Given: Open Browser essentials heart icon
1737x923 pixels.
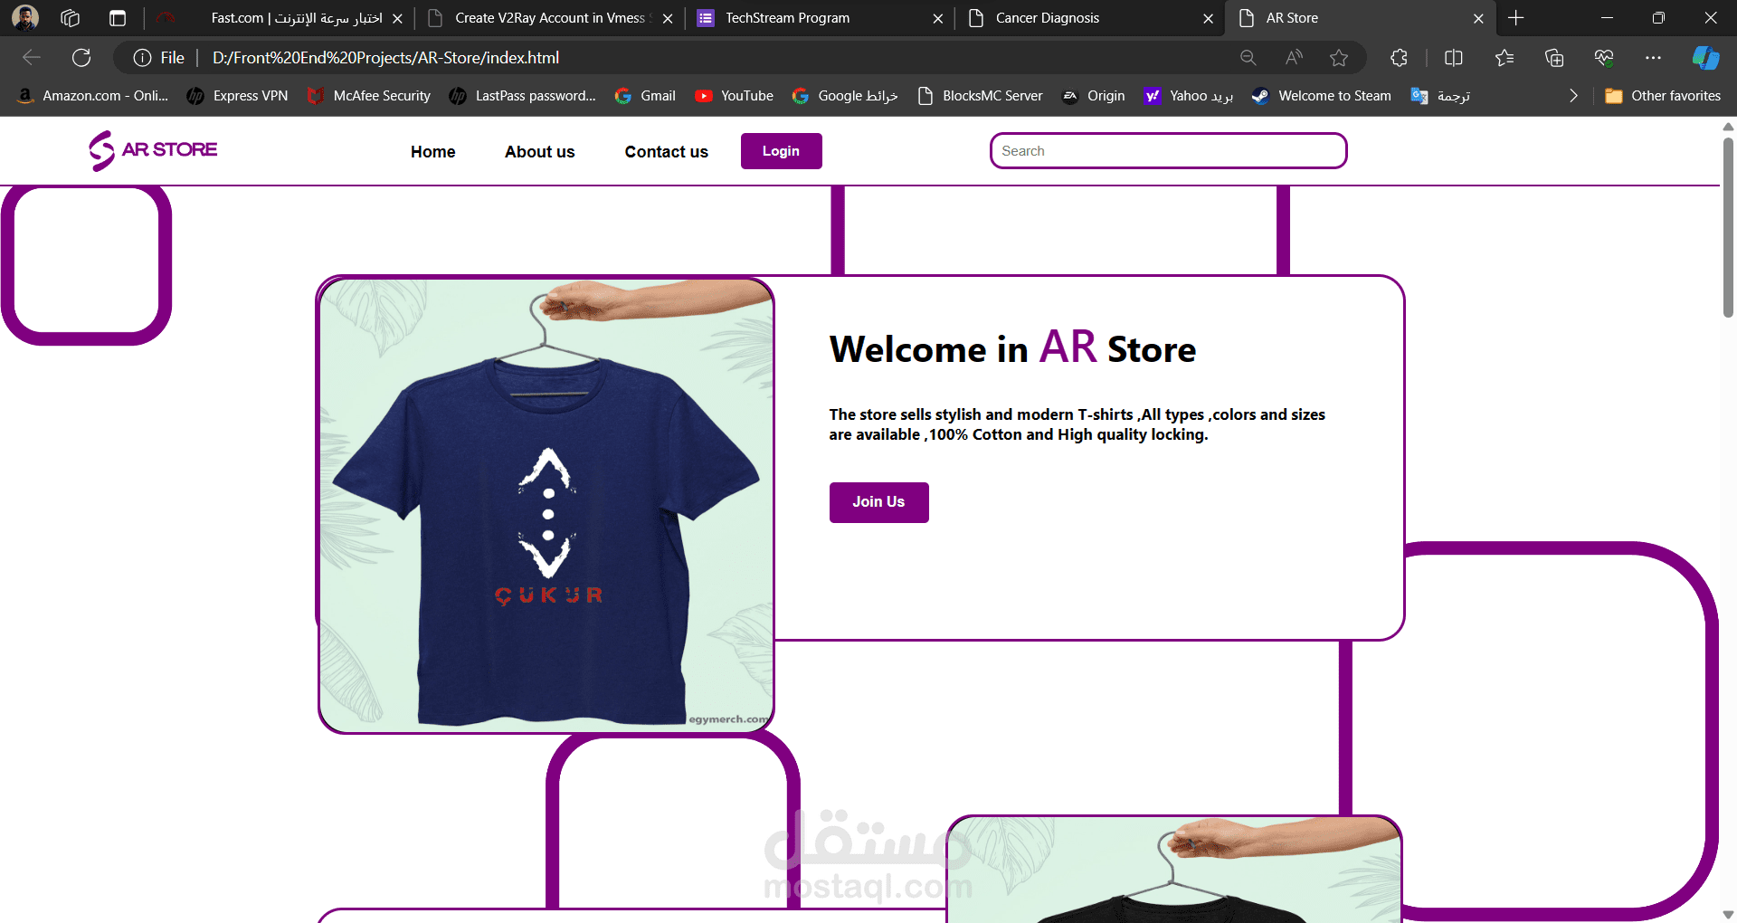Looking at the screenshot, I should pos(1604,58).
